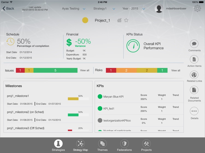The width and height of the screenshot is (205, 153).
Task: Click gray status dot for testorganizationKPItoo
Action: (x=100, y=120)
